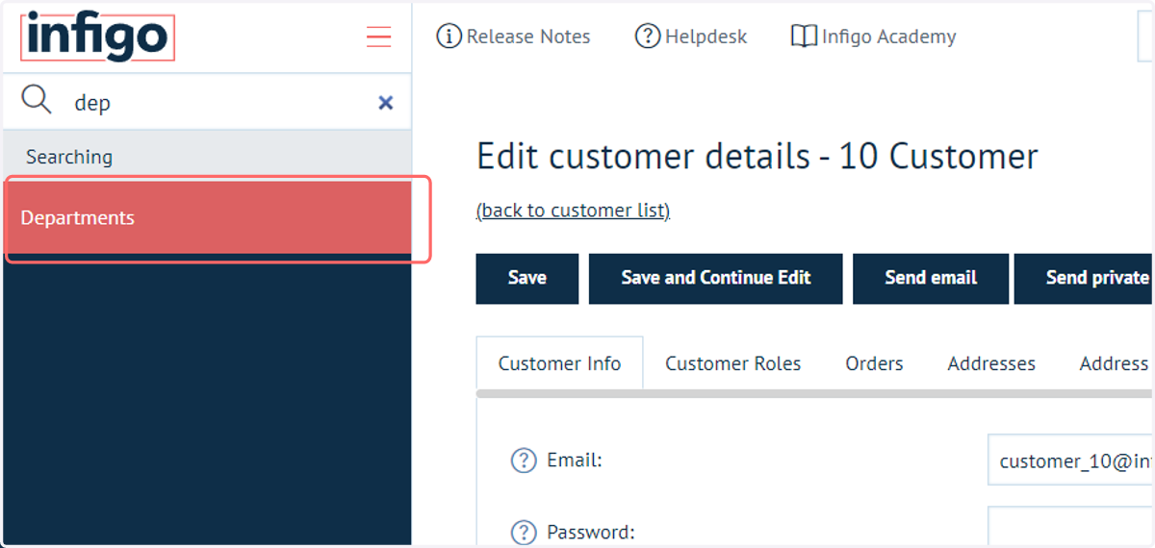
Task: Switch to the Orders tab
Action: pos(875,363)
